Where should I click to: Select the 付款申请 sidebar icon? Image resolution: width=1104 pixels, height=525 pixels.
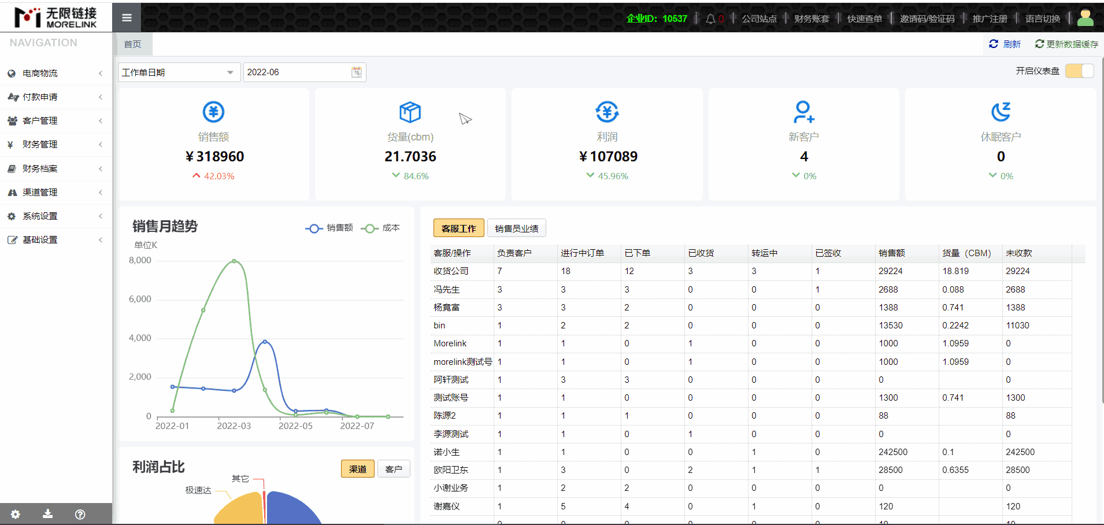tap(13, 97)
